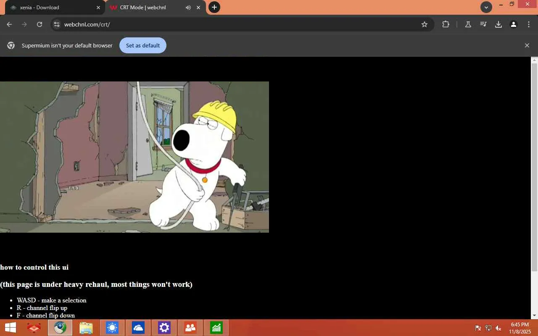Open the media controls icon
This screenshot has width=538, height=336.
point(483,24)
